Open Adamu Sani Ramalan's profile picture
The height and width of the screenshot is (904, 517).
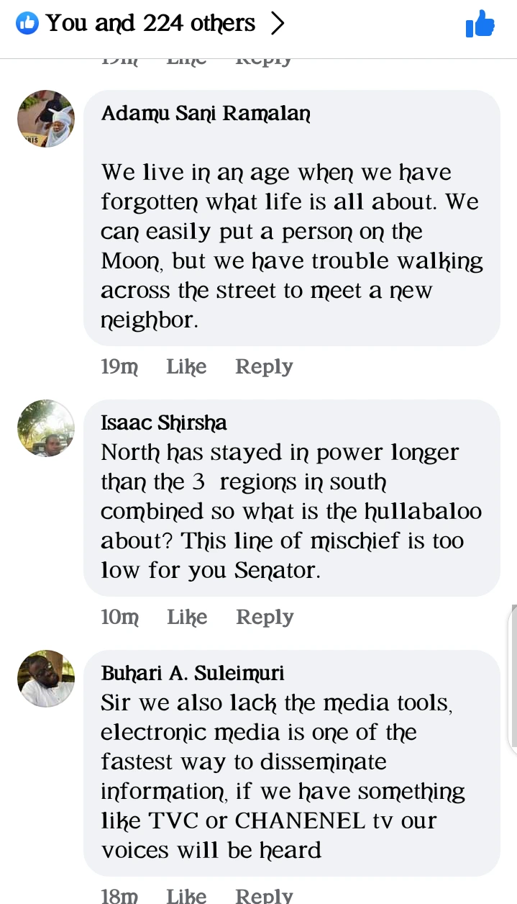[x=46, y=119]
